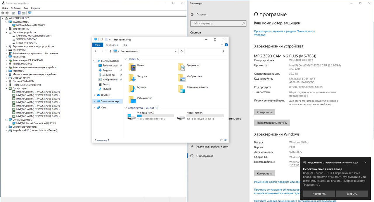
Task: Collapse the Процессоры device category
Action: 7,88
